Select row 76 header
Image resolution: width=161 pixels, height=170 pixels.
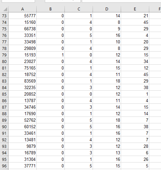point(4,35)
